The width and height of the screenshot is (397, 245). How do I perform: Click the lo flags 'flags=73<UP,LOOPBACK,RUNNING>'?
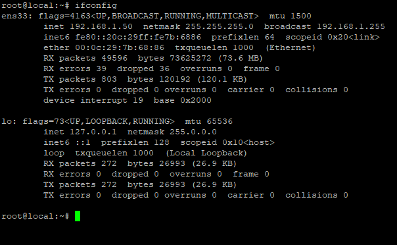coord(99,121)
